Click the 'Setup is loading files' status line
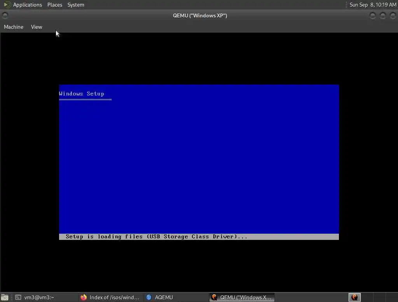 pos(199,236)
